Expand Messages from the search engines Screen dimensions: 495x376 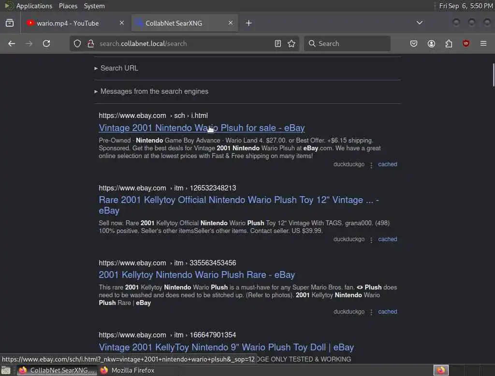151,91
